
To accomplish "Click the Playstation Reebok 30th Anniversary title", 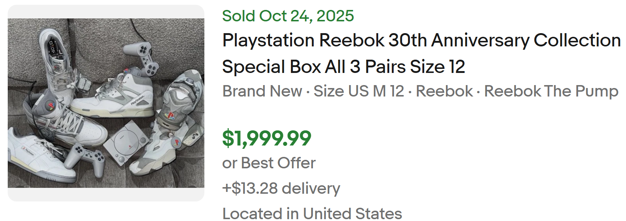I will click(421, 41).
